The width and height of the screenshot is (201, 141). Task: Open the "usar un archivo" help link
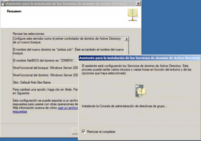[x=68, y=108]
